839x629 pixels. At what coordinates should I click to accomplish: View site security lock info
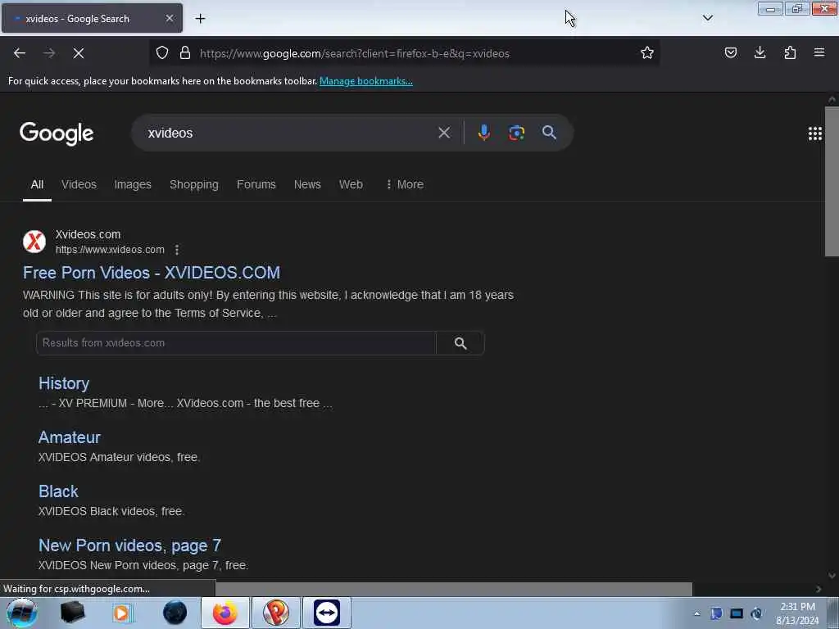click(185, 53)
